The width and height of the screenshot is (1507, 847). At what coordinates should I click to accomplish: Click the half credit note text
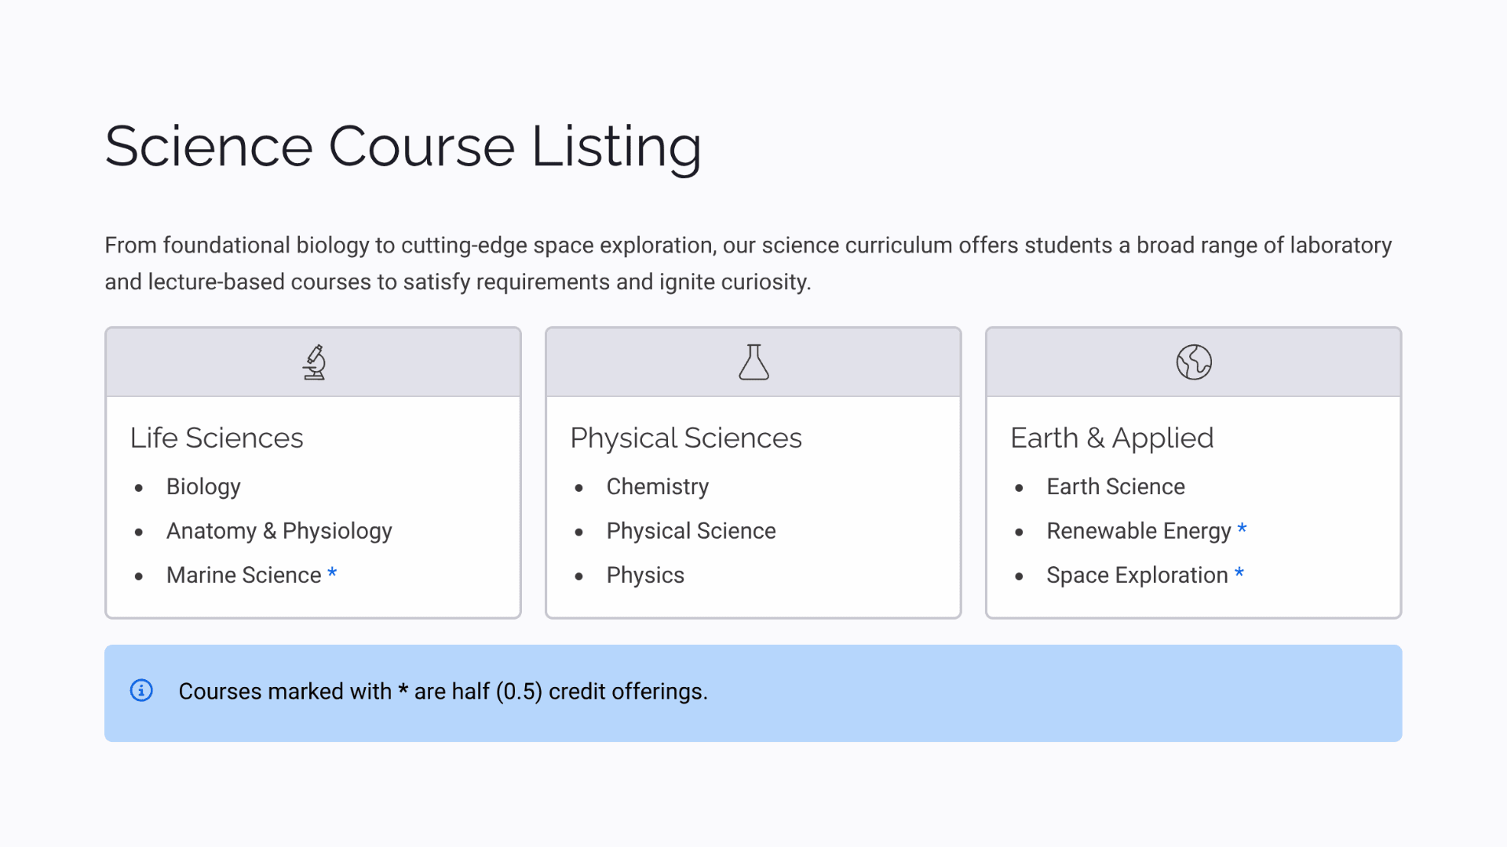[x=443, y=691]
